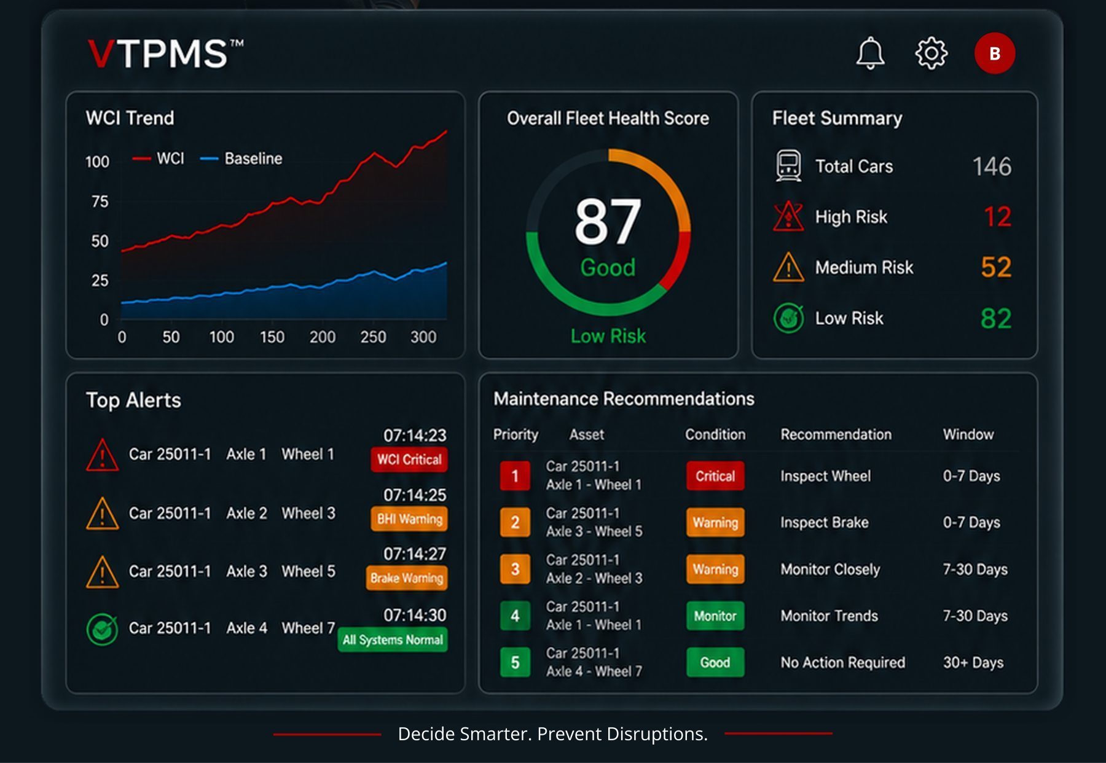Click the Low Risk green check icon
This screenshot has width=1106, height=763.
click(788, 318)
